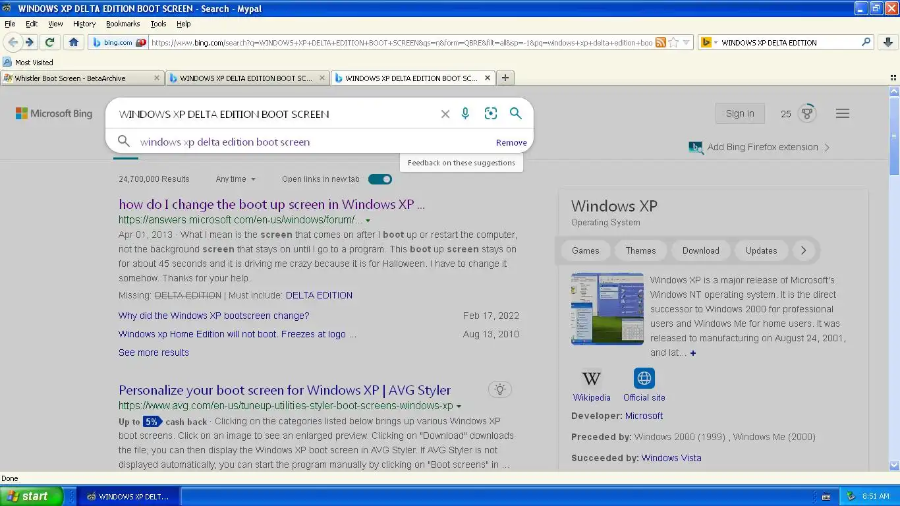Bookmark this page with the star icon
Image resolution: width=900 pixels, height=506 pixels.
tap(673, 42)
